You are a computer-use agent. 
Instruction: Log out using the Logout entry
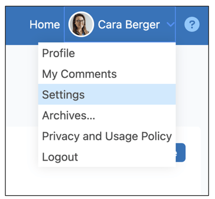click(x=107, y=157)
